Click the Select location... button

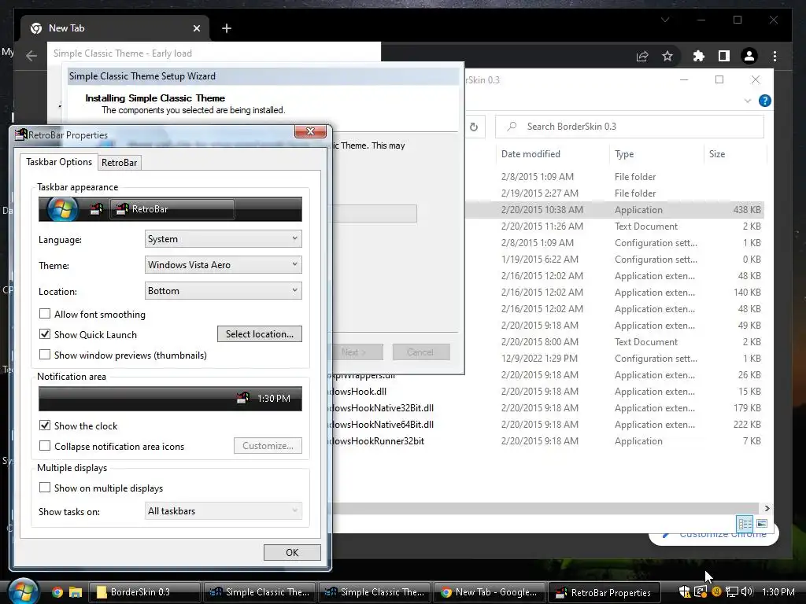[260, 333]
